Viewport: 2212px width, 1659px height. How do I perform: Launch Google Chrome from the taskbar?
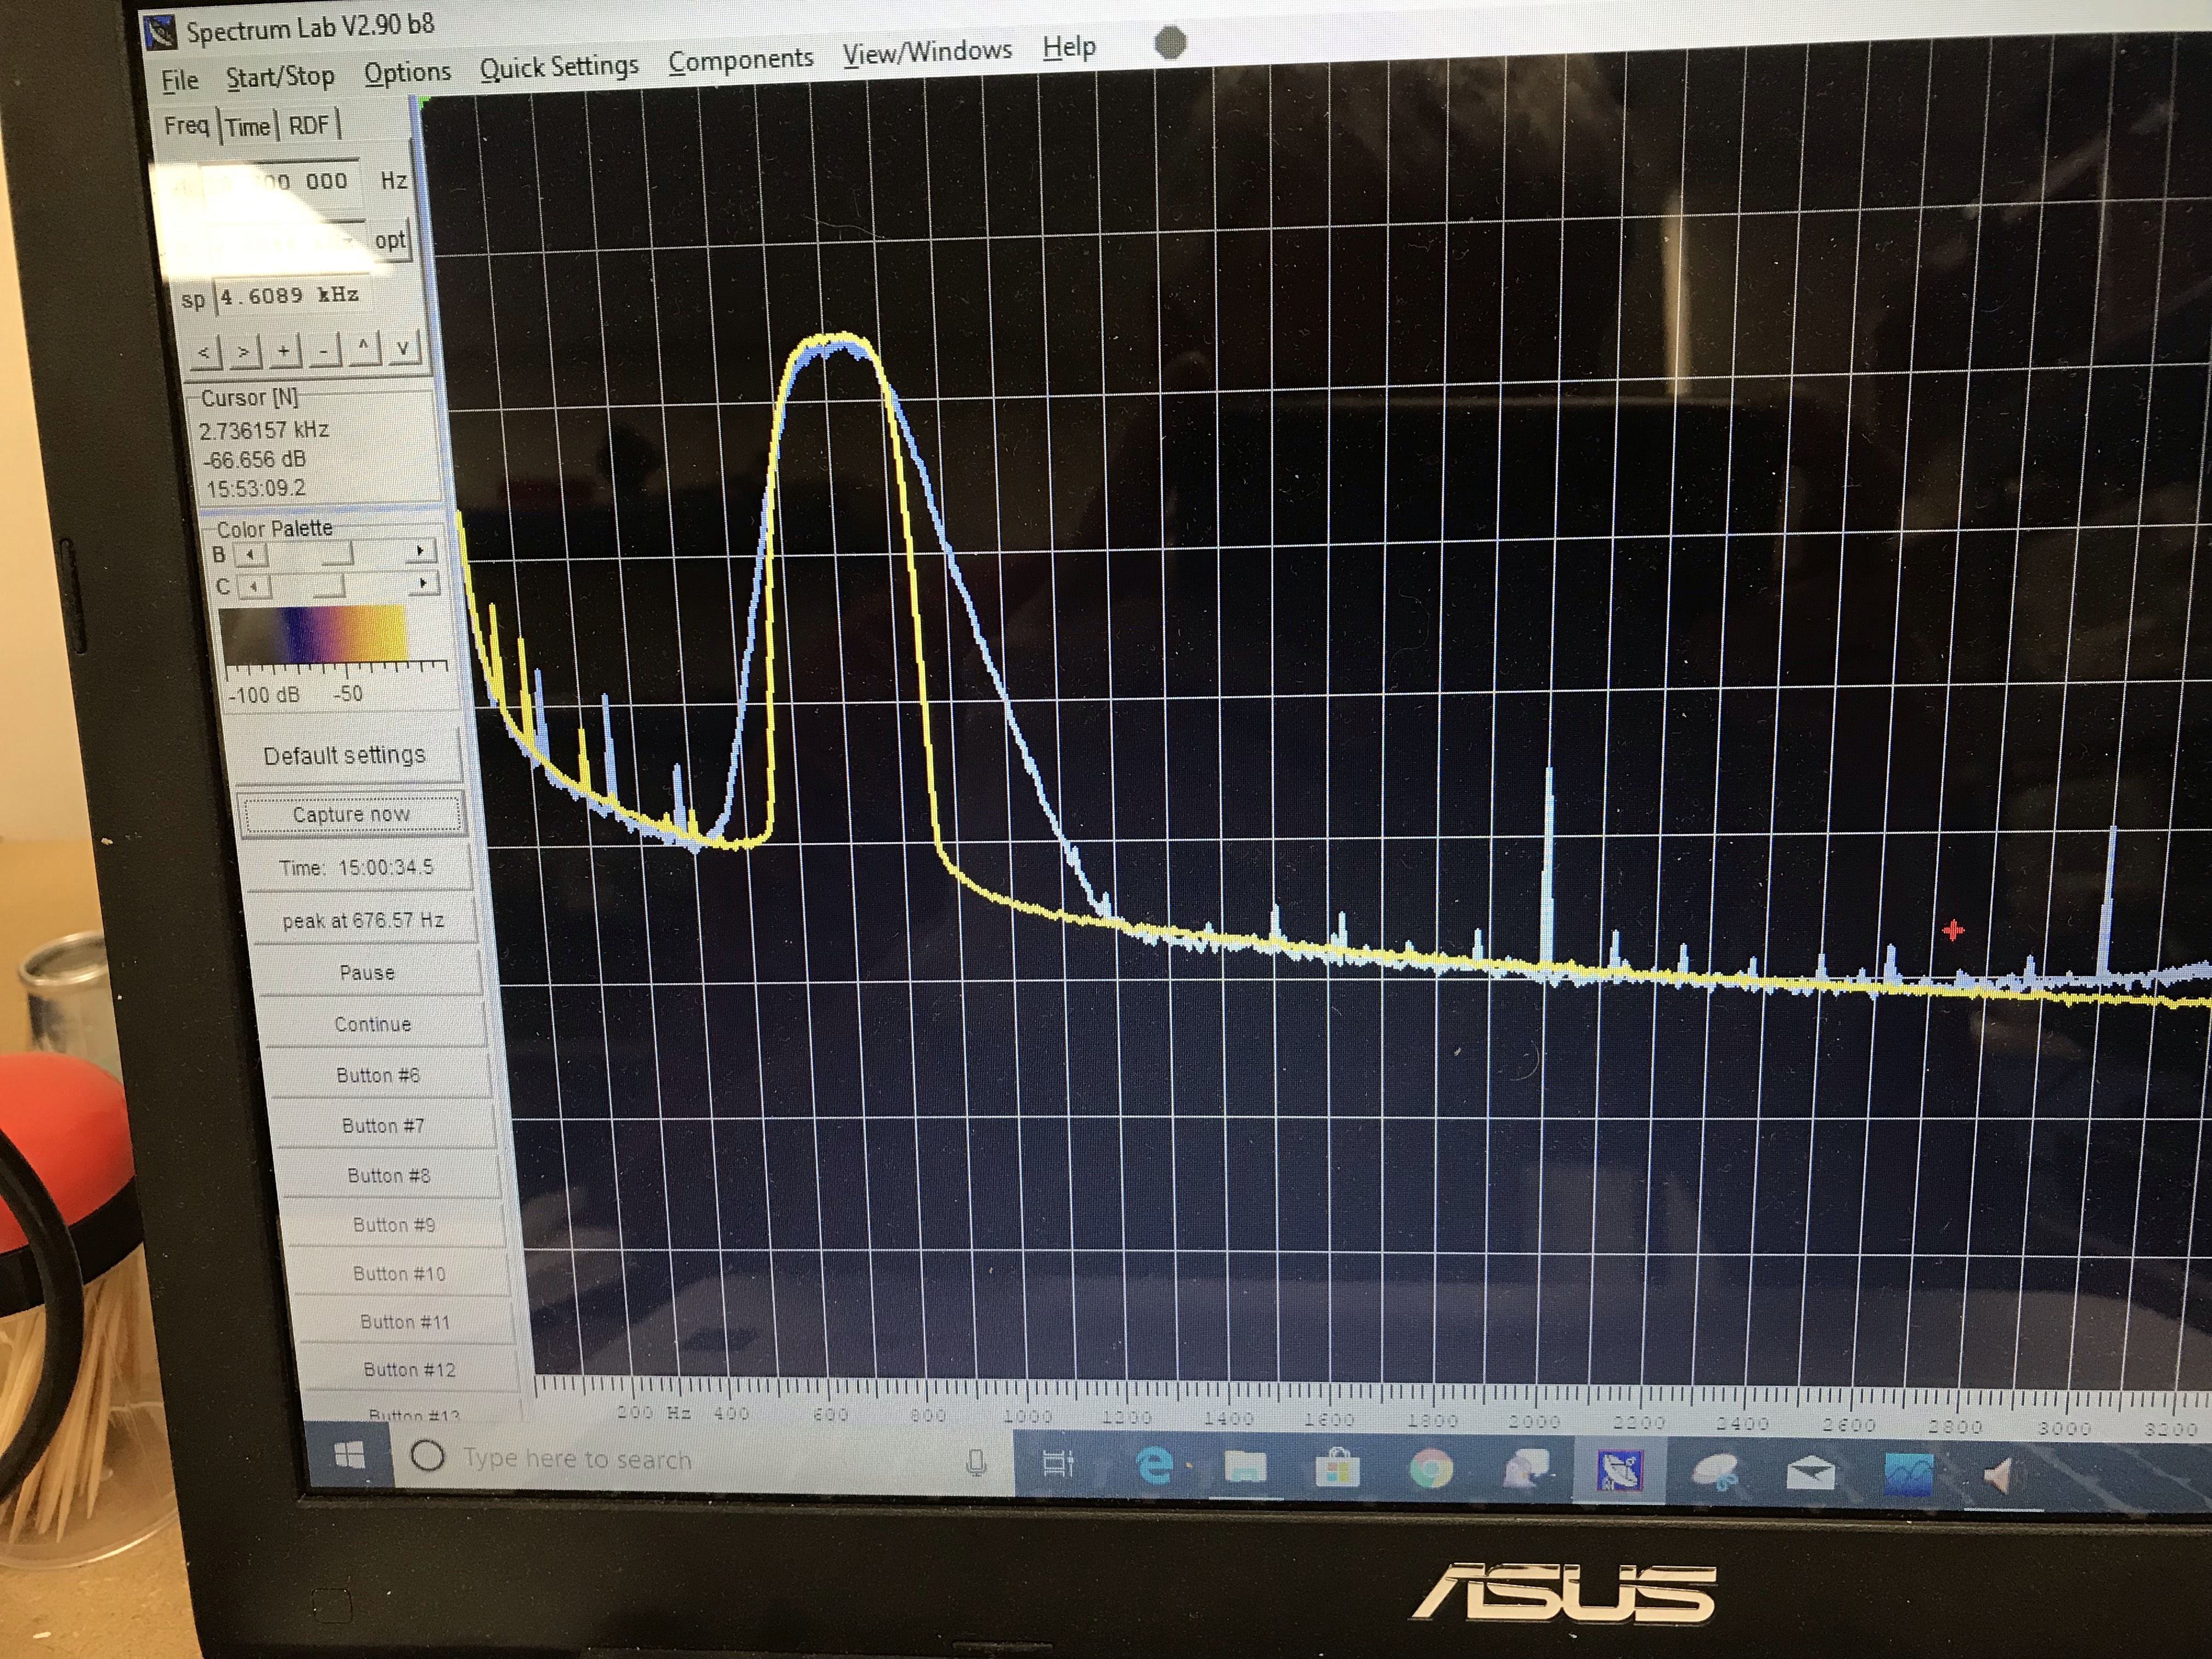pyautogui.click(x=1431, y=1469)
